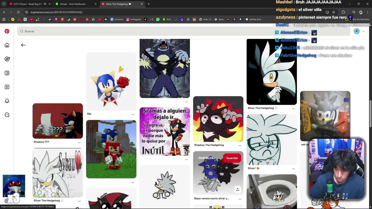372x209 pixels.
Task: Open chat <3 bookmark
Action: pos(205,19)
